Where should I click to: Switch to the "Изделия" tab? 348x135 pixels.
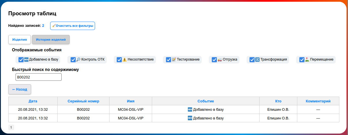[x=20, y=39]
